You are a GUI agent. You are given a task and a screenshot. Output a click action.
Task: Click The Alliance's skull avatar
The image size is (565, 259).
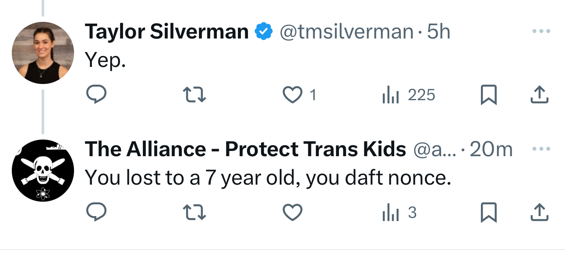point(42,171)
